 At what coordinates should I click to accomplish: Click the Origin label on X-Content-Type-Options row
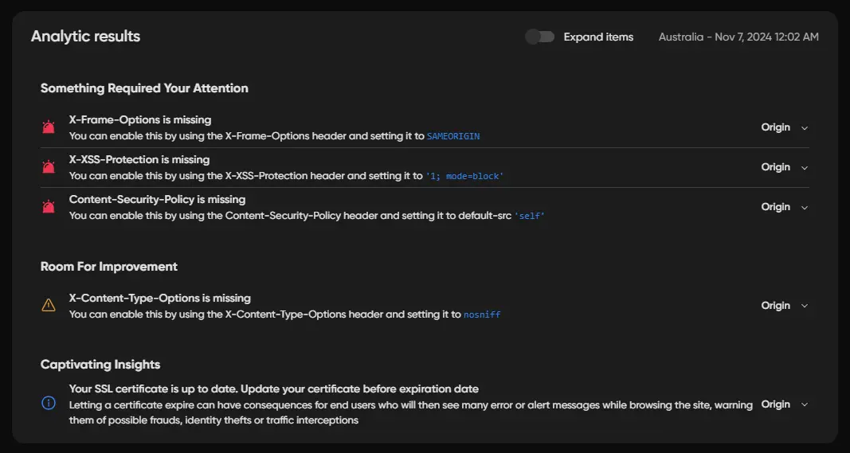(x=775, y=306)
